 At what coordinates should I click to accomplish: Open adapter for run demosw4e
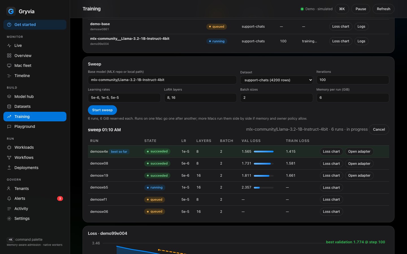pos(359,152)
